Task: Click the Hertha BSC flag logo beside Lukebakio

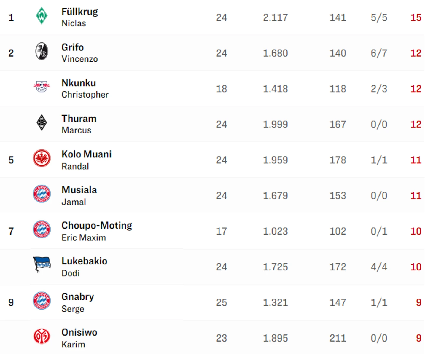Action: [x=42, y=264]
